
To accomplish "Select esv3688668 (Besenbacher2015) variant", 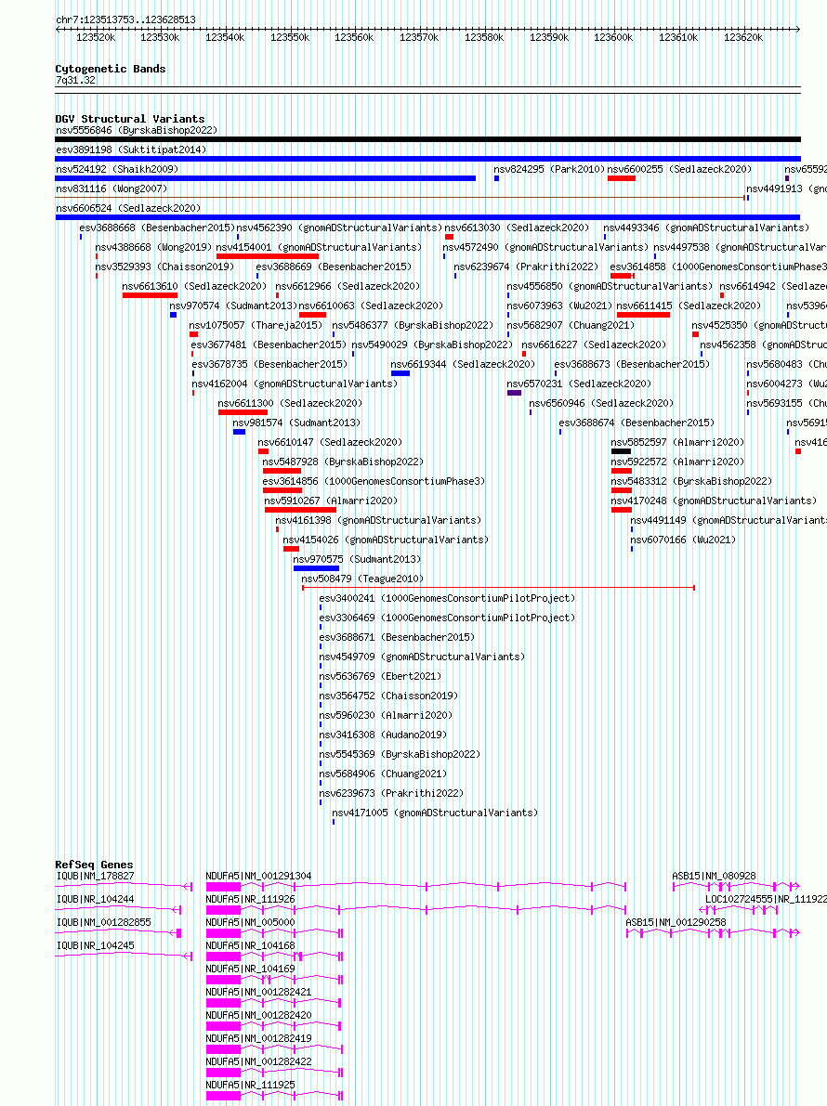I will click(157, 228).
